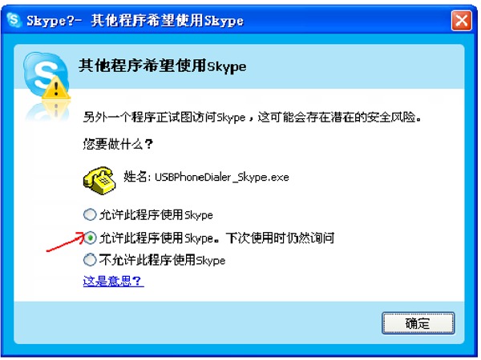Click the USBPhoneDialer_Skype.exe program name
The image size is (481, 360).
[x=222, y=178]
